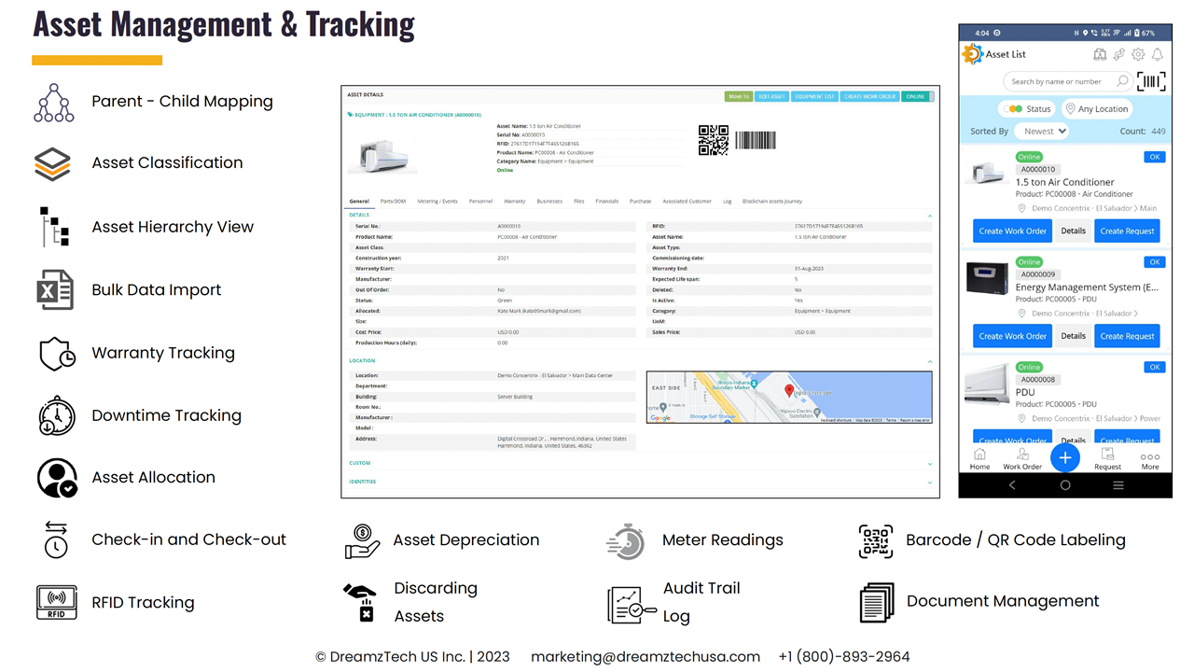Click the Audit Trail Log chart icon
The height and width of the screenshot is (672, 1194).
coord(632,604)
